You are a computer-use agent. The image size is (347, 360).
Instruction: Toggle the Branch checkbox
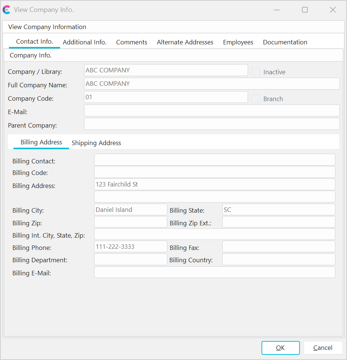pos(256,99)
